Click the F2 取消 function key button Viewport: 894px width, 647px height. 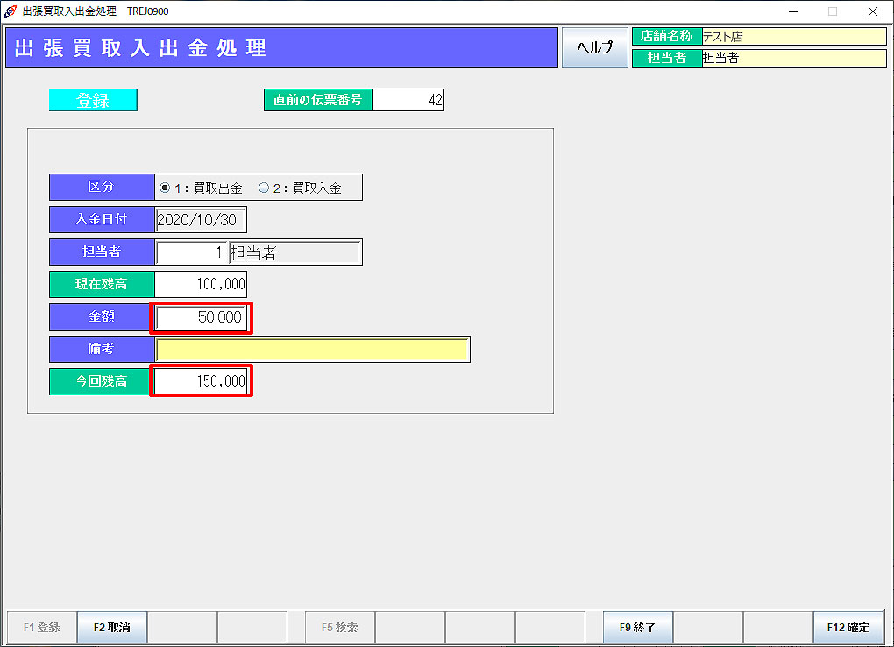112,628
